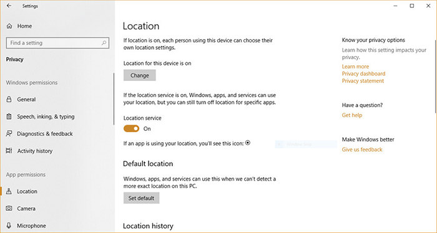Click the Camera icon in sidebar
Screen dimensions: 437x233
coord(9,208)
